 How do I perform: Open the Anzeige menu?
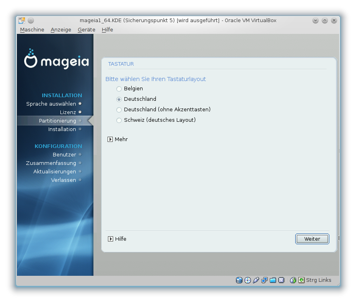(61, 30)
